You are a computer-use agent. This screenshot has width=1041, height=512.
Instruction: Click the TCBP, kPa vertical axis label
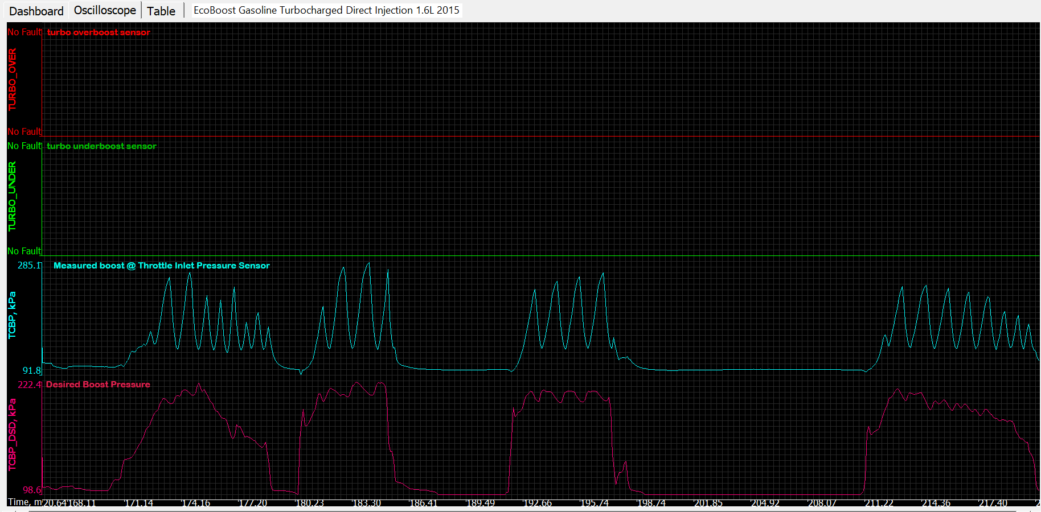(x=12, y=315)
